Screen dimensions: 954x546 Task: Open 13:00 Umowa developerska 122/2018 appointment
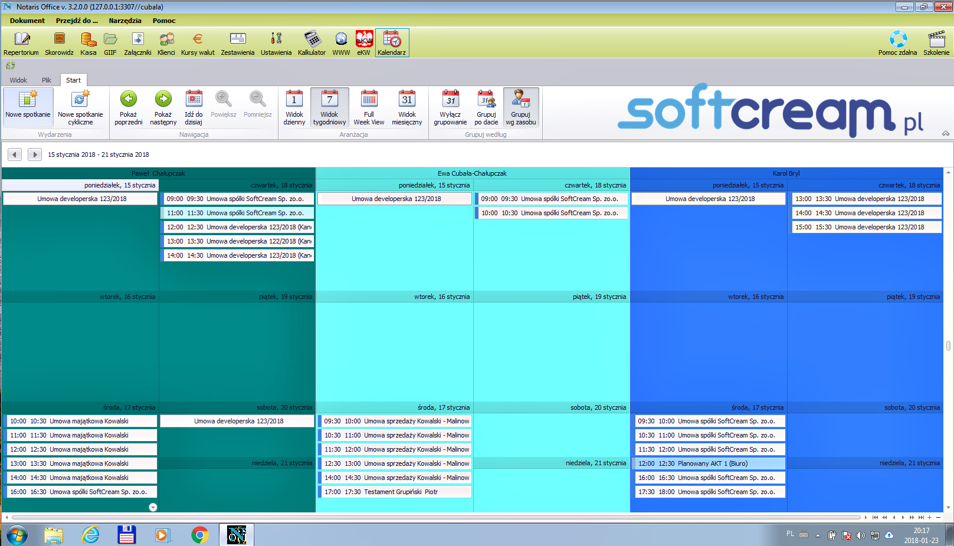[238, 241]
